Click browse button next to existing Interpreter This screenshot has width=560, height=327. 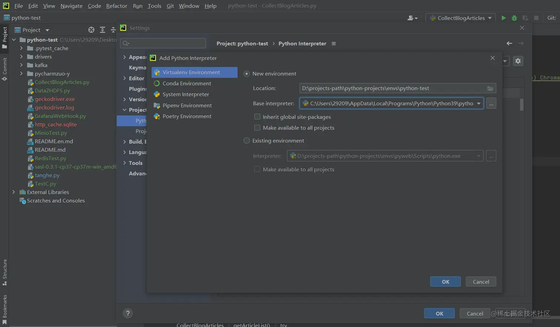(x=491, y=156)
